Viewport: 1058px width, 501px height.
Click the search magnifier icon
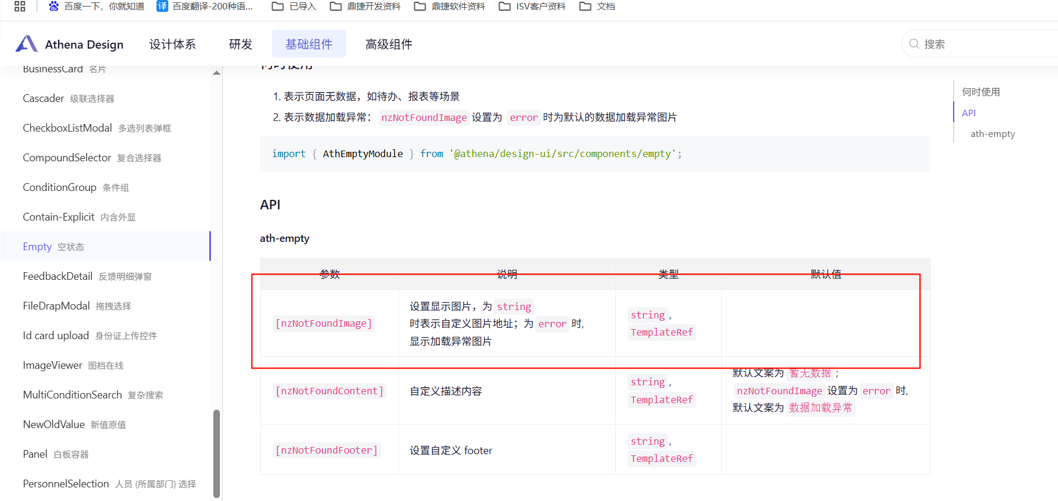click(914, 44)
